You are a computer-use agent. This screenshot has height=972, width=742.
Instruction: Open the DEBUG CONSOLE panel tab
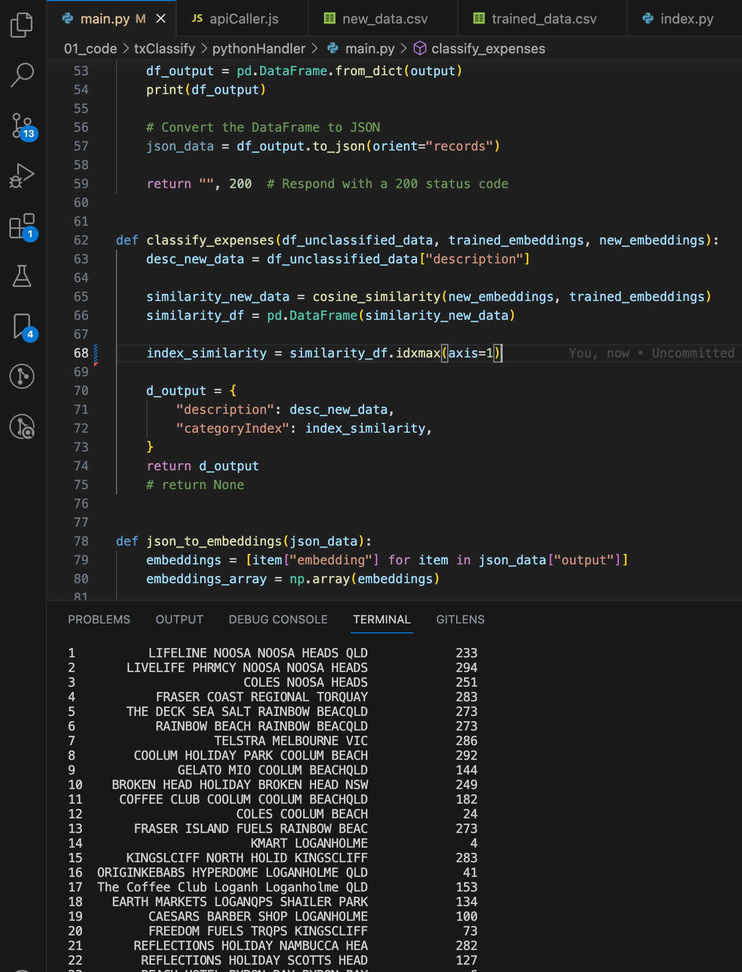(x=278, y=619)
